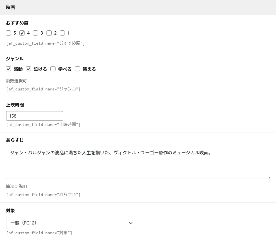Click the あらすじ shortcode text
This screenshot has width=276, height=239.
[43, 194]
